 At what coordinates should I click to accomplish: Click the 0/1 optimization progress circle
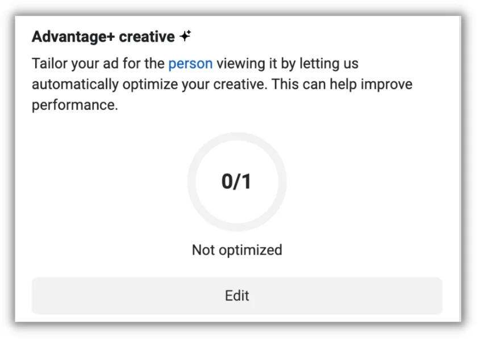coord(237,182)
